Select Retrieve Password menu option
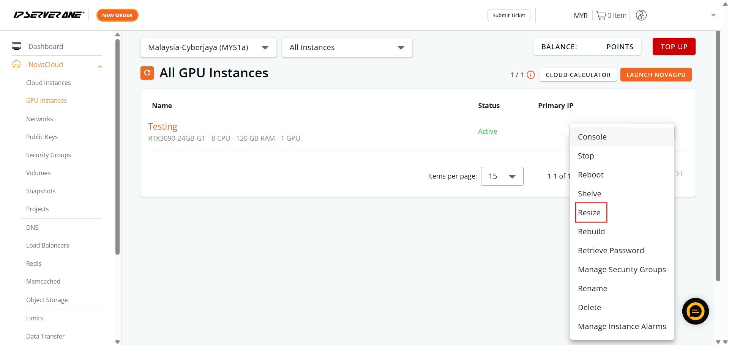This screenshot has height=345, width=729. point(611,251)
